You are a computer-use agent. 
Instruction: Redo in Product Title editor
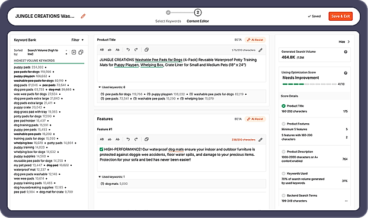click(x=136, y=50)
